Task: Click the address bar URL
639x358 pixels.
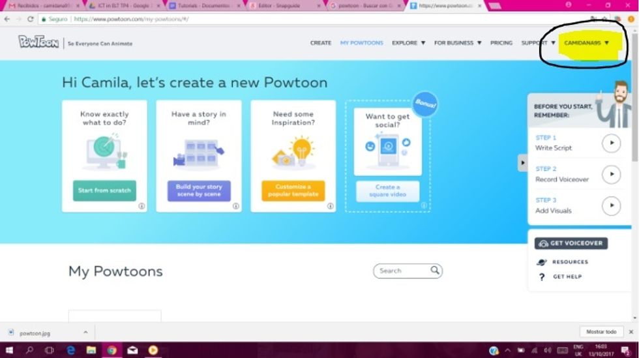Action: click(x=131, y=19)
